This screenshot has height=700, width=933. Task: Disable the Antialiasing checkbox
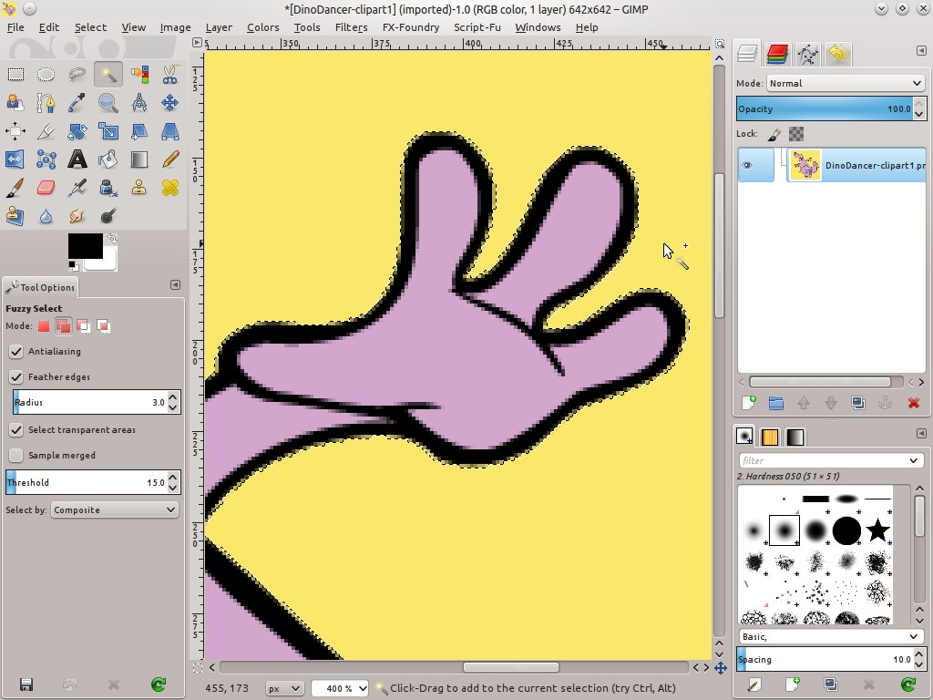click(x=15, y=351)
